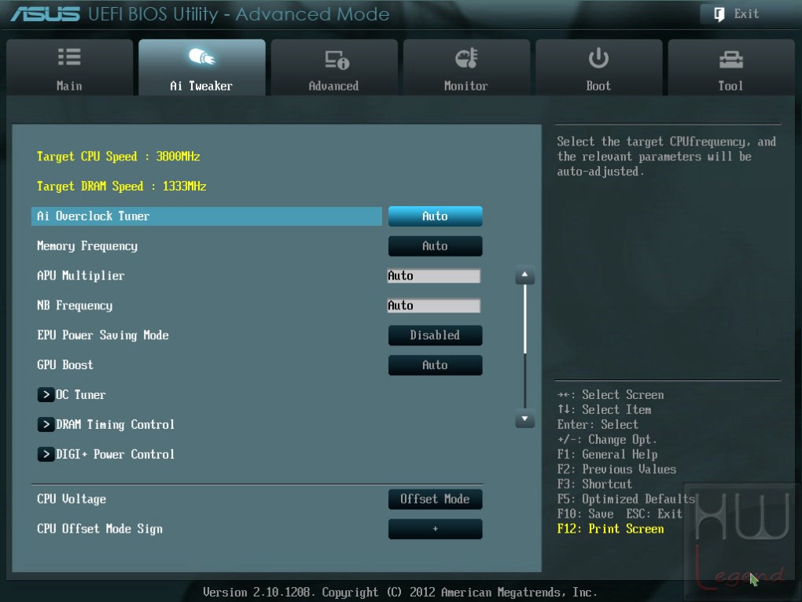Select the CPU Offset Mode Sign label
Image resolution: width=802 pixels, height=602 pixels.
(x=100, y=529)
